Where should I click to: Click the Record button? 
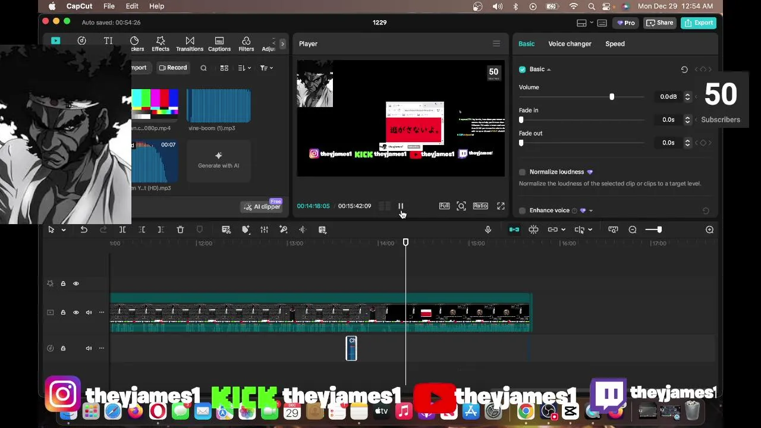click(x=173, y=68)
